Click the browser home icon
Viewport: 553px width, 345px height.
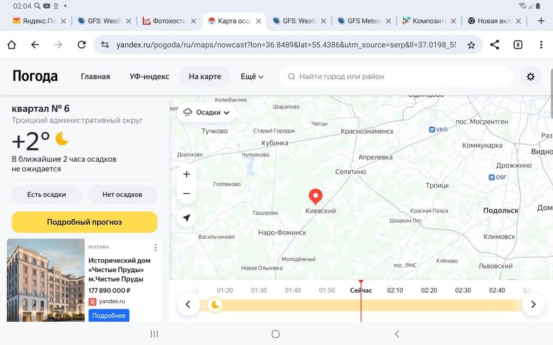click(x=11, y=45)
